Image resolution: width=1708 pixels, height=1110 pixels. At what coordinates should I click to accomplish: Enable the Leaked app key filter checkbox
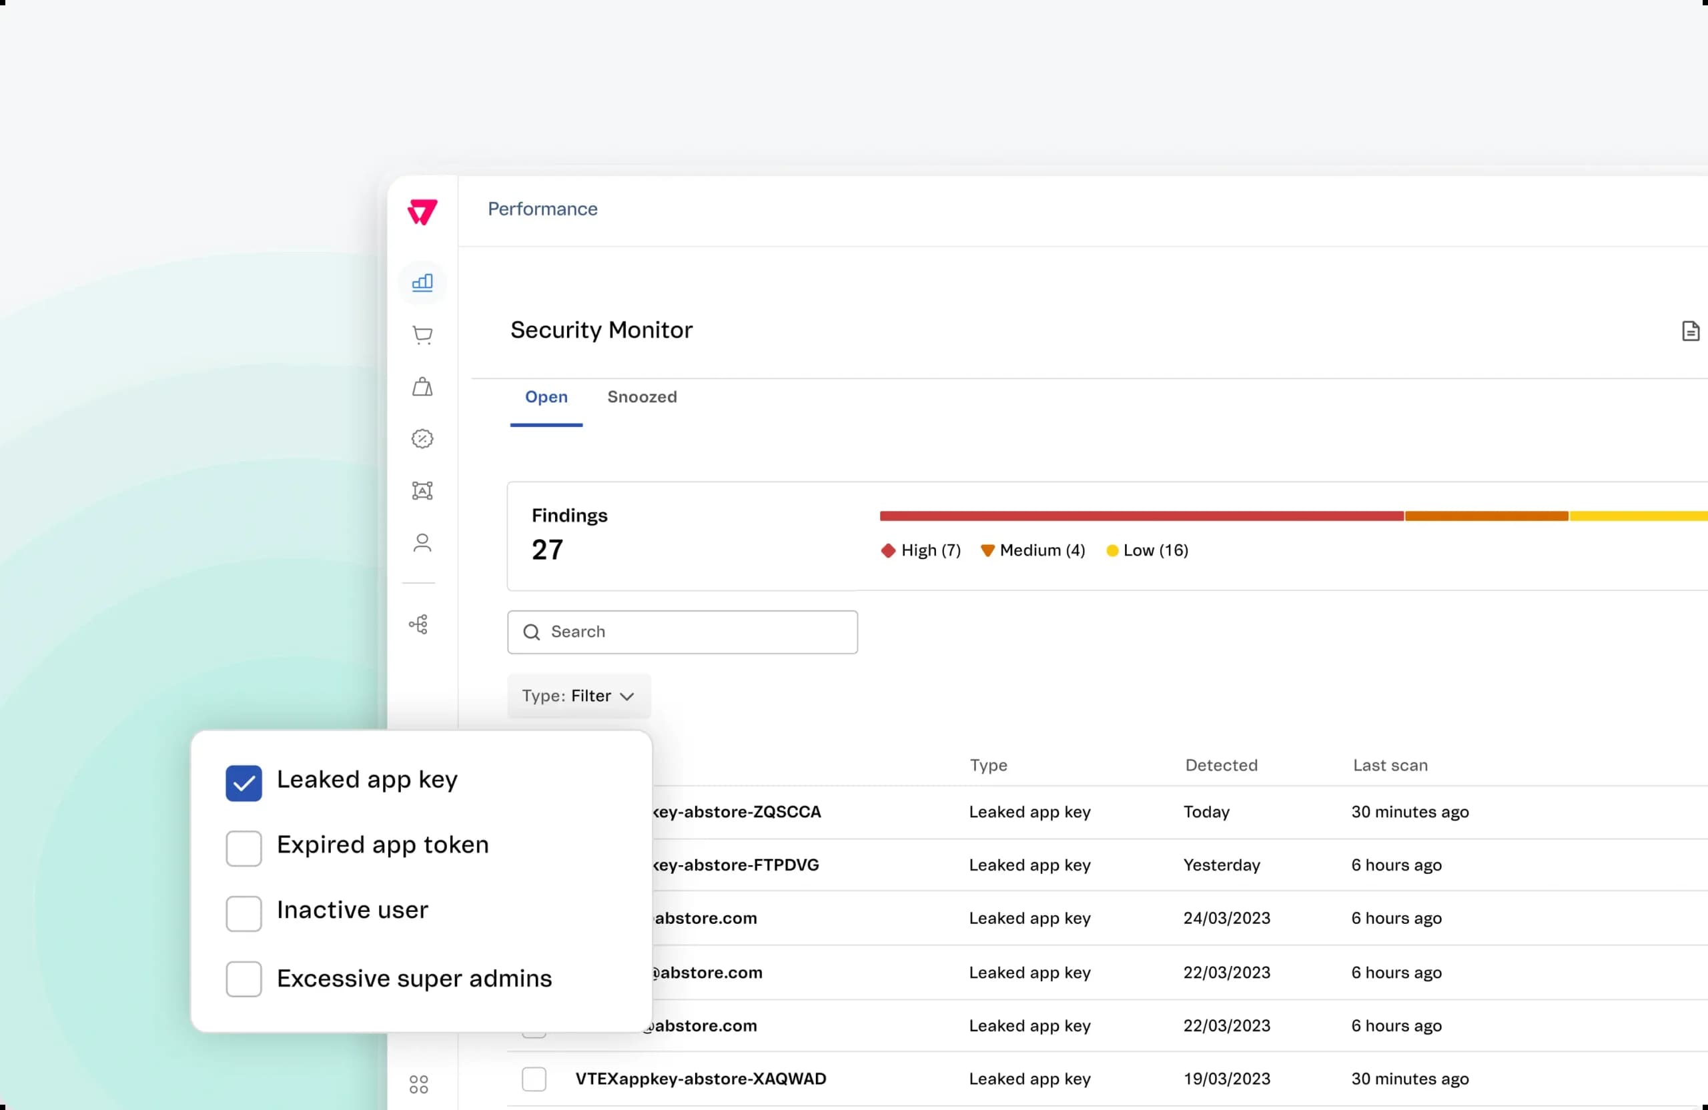click(244, 782)
